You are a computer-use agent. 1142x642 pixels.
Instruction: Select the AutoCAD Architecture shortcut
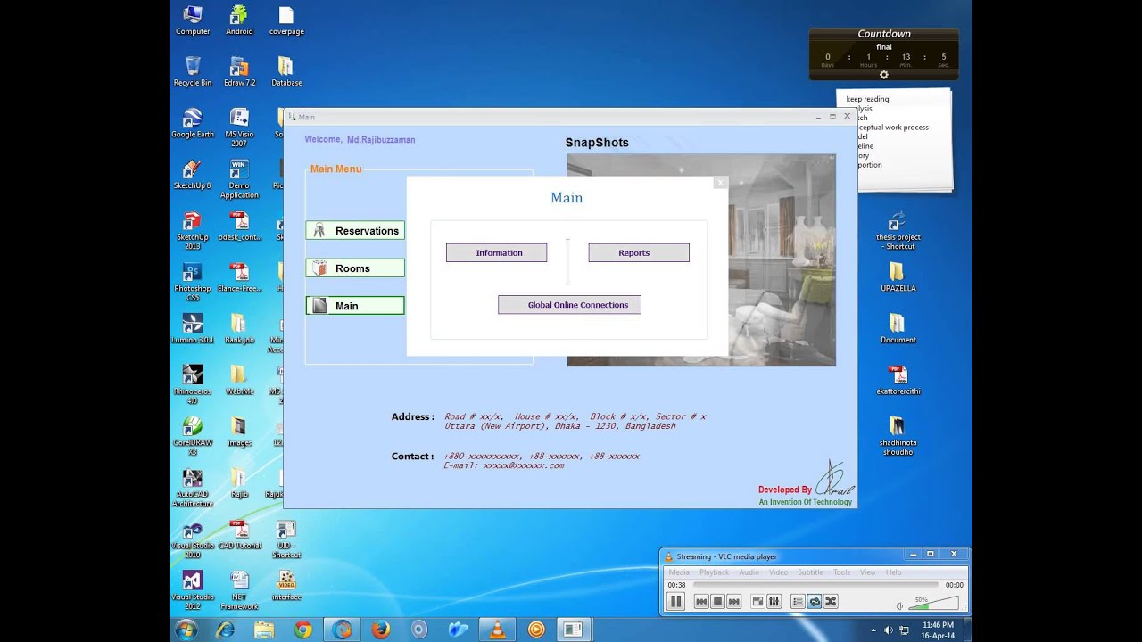193,489
